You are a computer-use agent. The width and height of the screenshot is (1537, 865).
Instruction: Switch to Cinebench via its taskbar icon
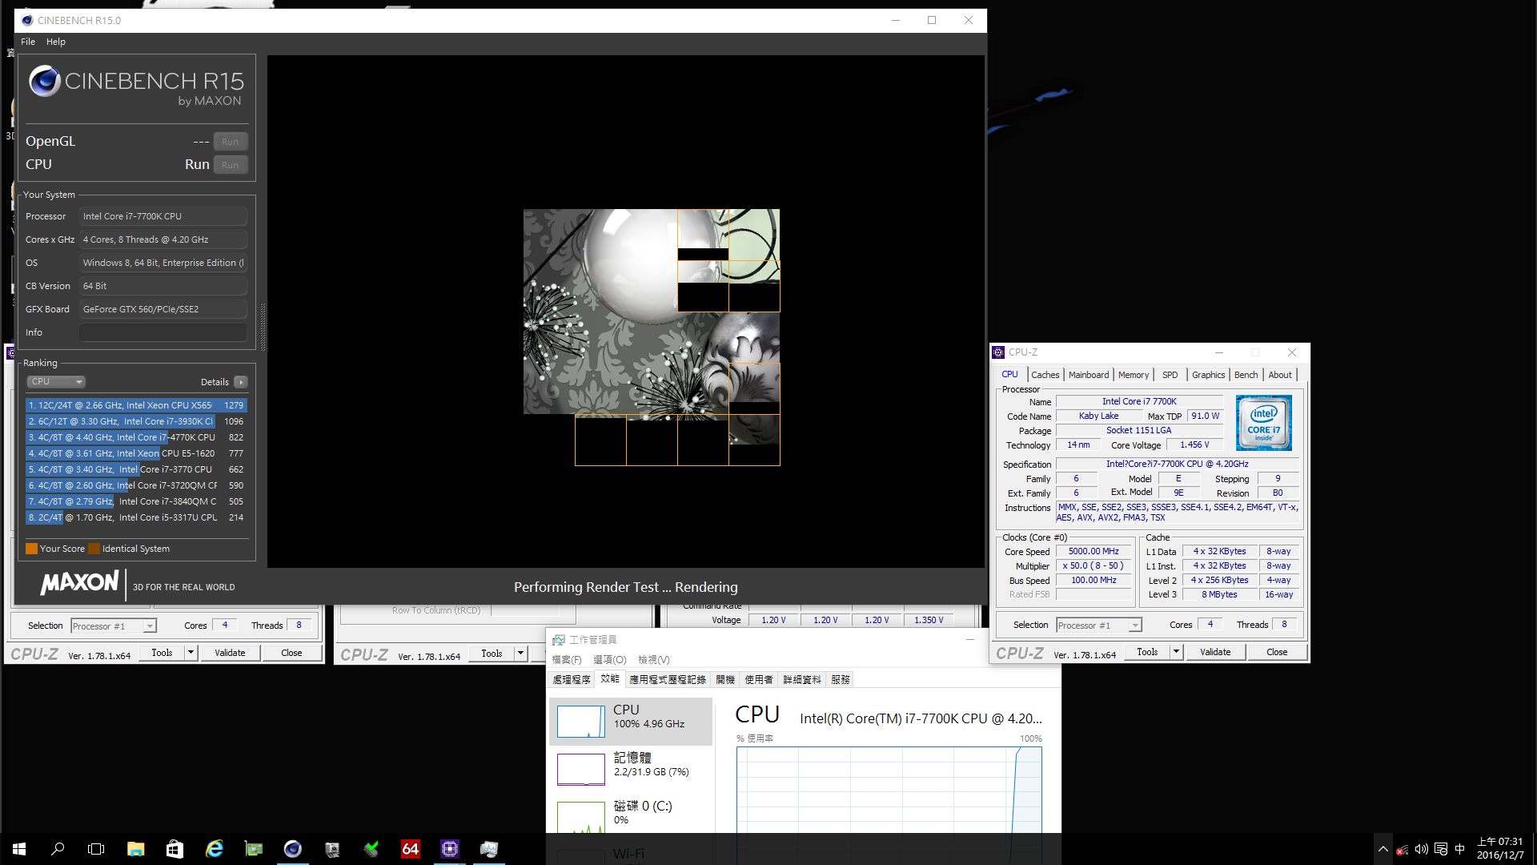tap(292, 849)
